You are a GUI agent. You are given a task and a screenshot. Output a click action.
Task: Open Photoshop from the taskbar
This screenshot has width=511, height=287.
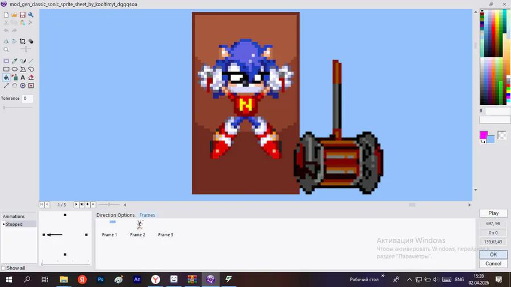[100, 279]
